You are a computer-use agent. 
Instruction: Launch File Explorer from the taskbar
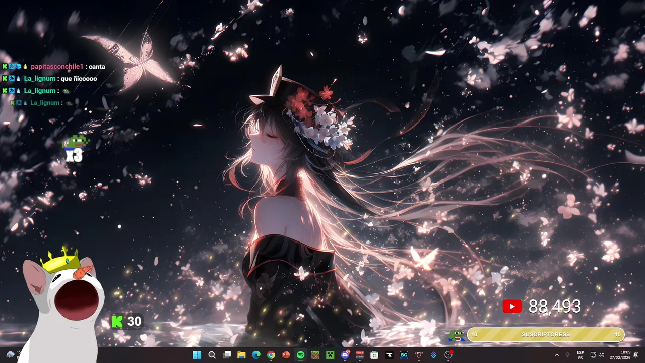pos(241,355)
